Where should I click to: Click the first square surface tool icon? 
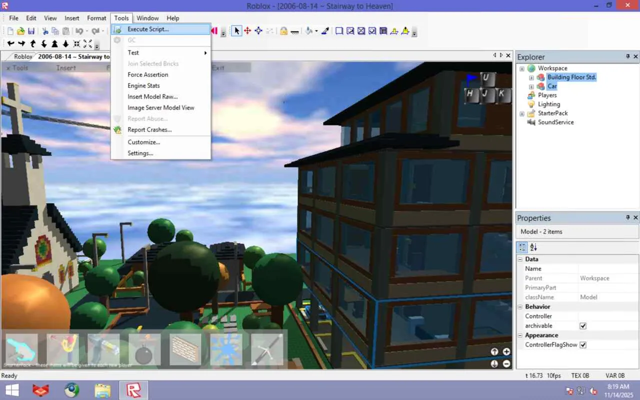pos(339,31)
